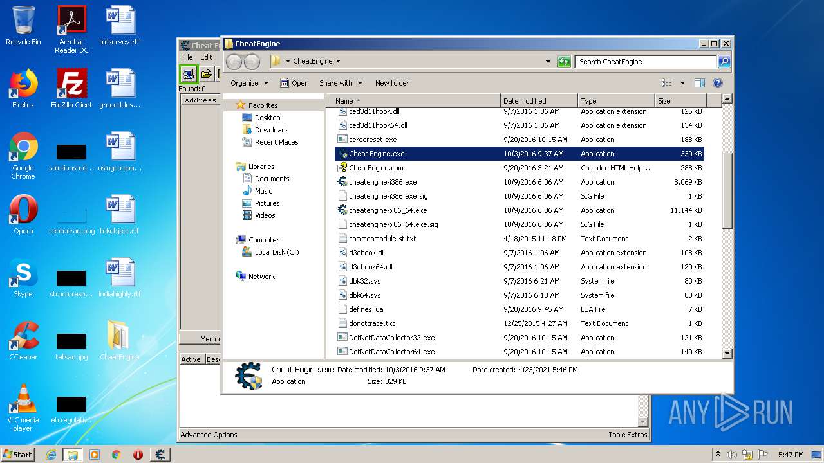The height and width of the screenshot is (463, 824).
Task: Select dbk64.sys file
Action: coord(519,295)
